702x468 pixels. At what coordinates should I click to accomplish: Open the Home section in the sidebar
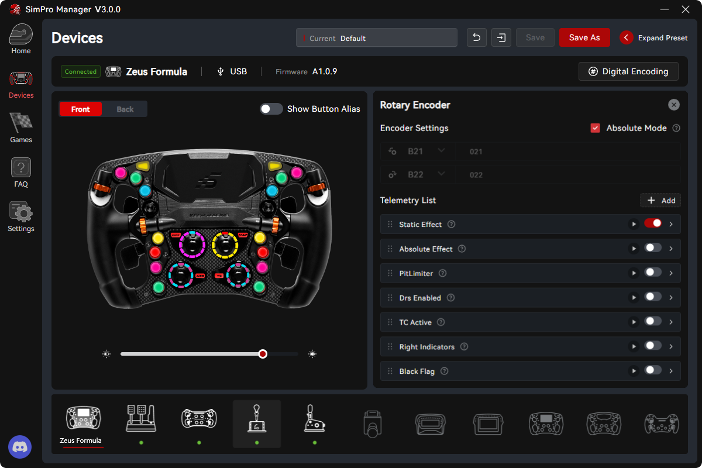click(x=21, y=39)
